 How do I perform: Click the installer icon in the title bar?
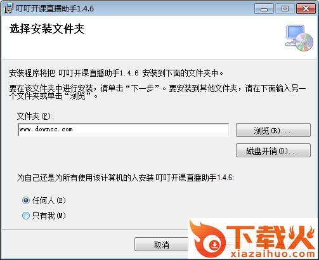(8, 8)
